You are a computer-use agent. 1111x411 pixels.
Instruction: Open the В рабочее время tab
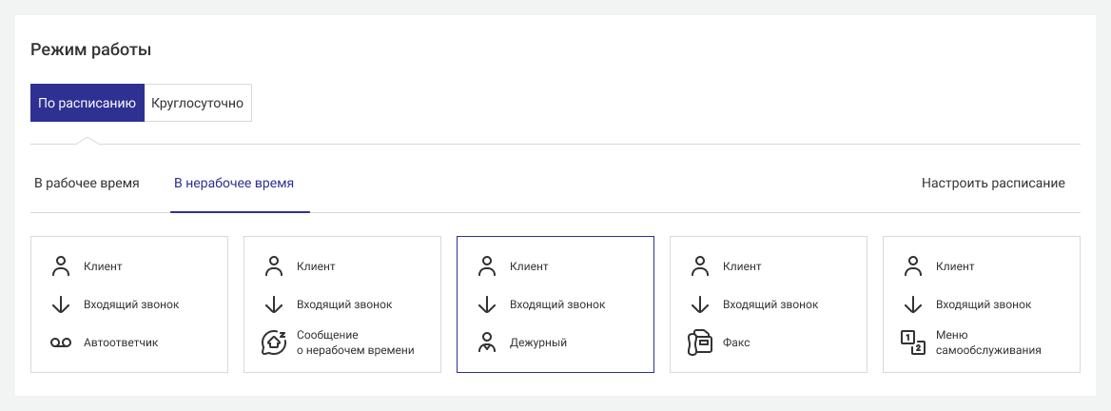(87, 183)
